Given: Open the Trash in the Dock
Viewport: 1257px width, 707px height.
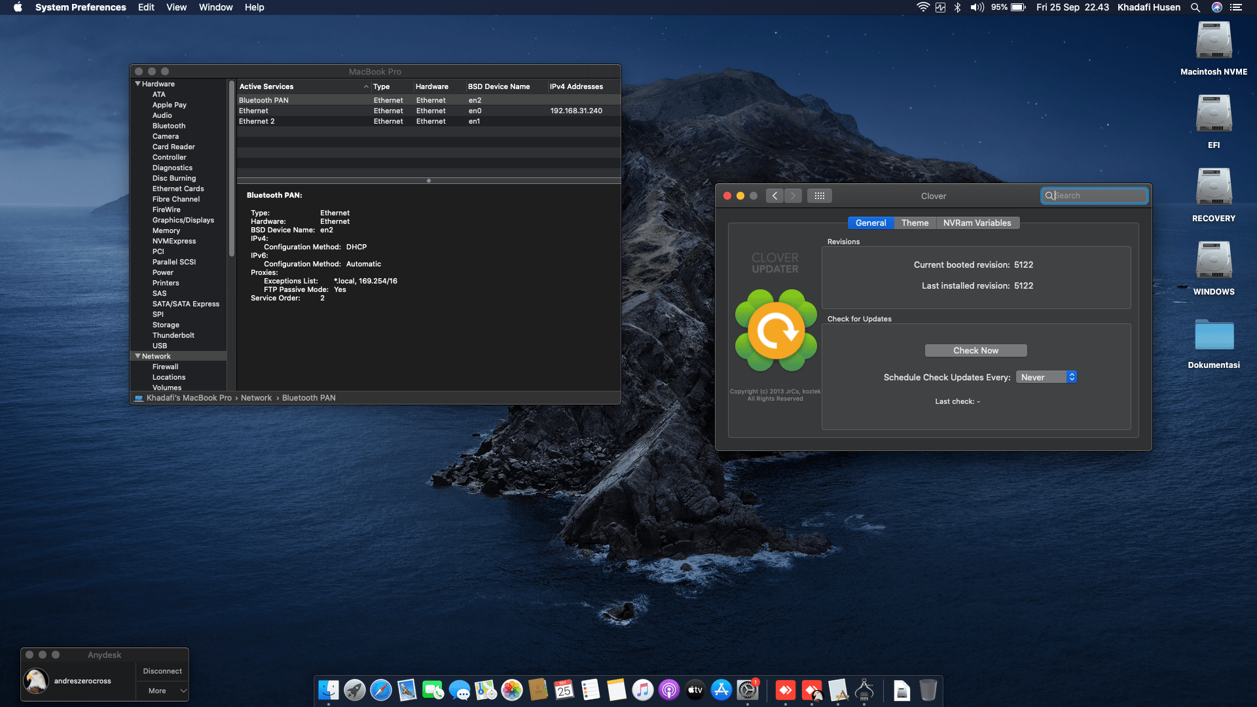Looking at the screenshot, I should pyautogui.click(x=928, y=690).
